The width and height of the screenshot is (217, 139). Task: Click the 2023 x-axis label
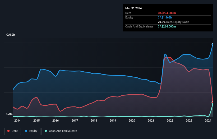(x=189, y=121)
